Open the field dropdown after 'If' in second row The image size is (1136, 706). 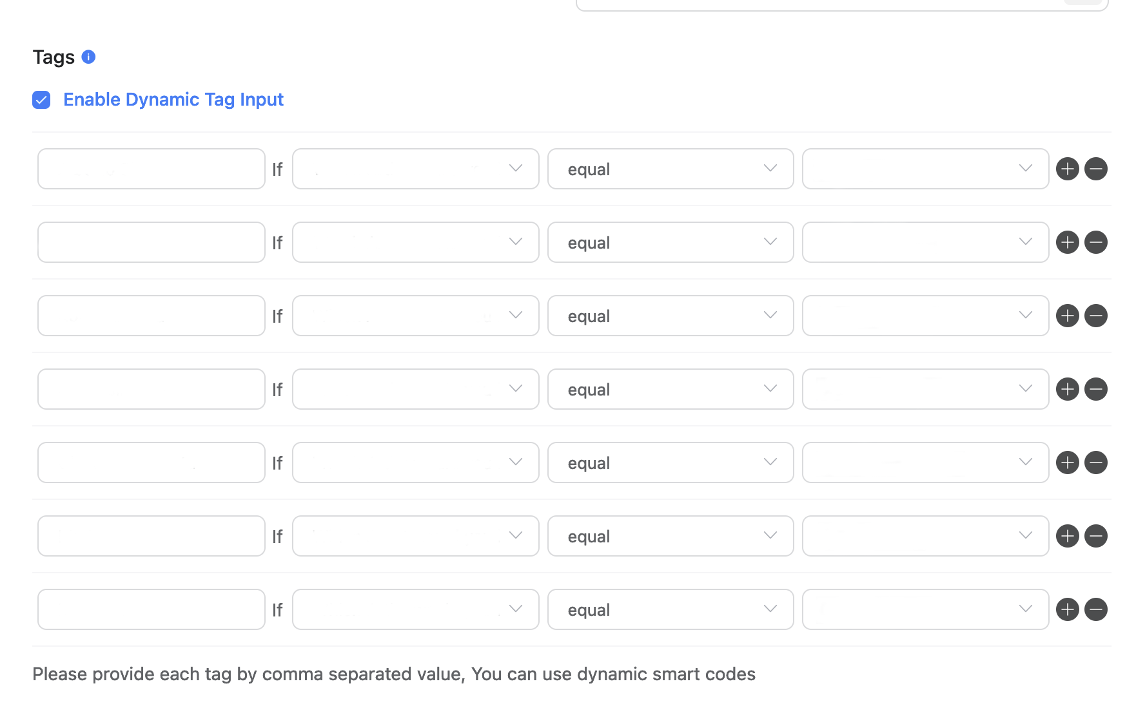coord(416,242)
